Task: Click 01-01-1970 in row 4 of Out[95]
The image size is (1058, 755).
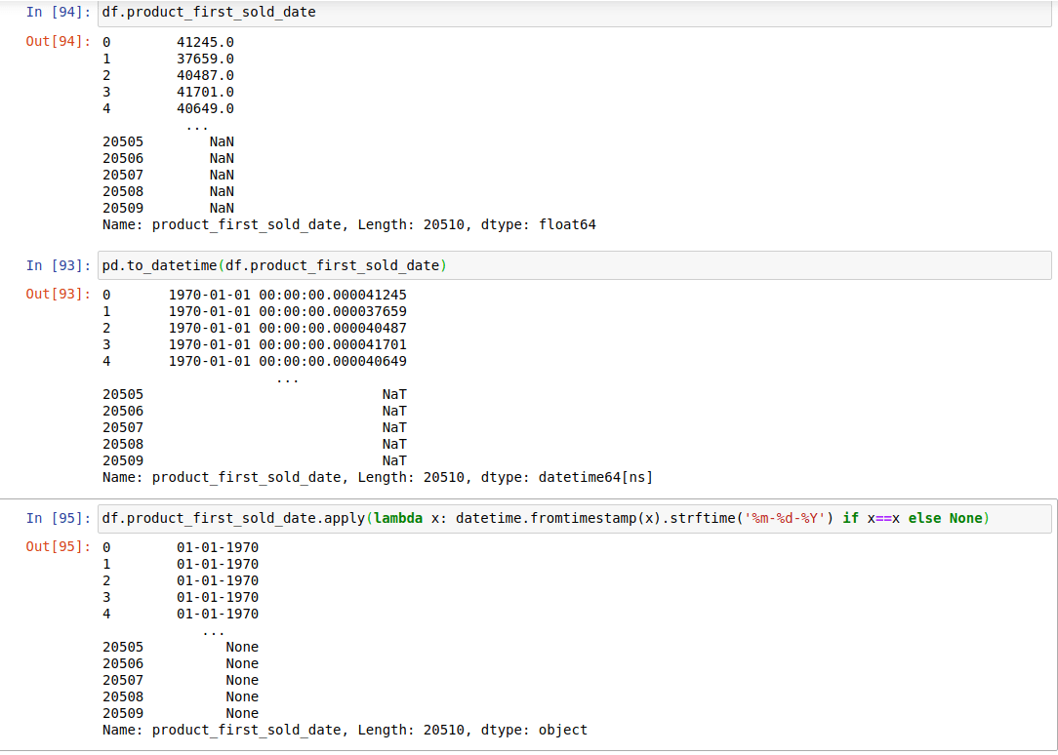Action: (218, 614)
